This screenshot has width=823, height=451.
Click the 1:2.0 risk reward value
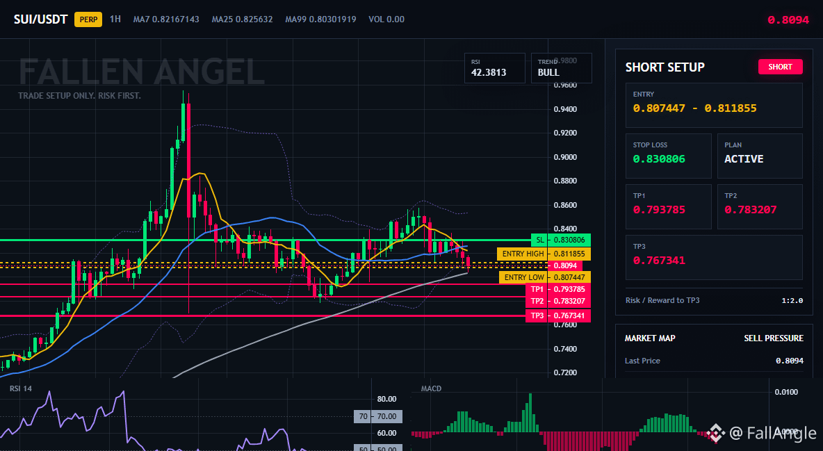(792, 300)
